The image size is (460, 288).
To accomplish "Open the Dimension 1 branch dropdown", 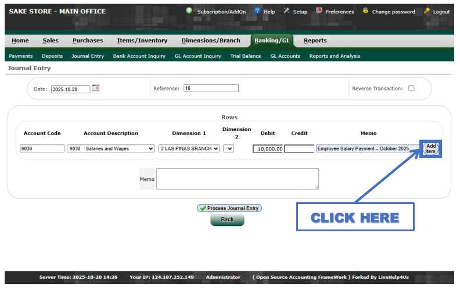I will (x=189, y=148).
